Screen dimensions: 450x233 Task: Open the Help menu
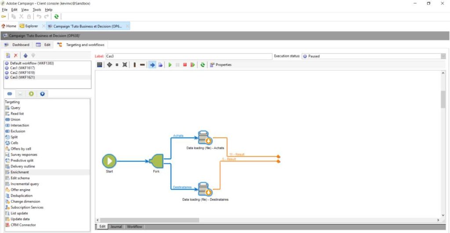(x=48, y=10)
